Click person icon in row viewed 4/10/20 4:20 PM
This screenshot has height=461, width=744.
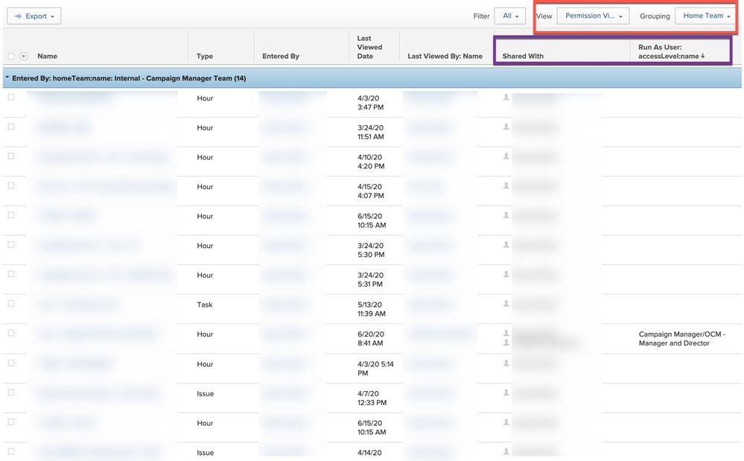coord(506,156)
